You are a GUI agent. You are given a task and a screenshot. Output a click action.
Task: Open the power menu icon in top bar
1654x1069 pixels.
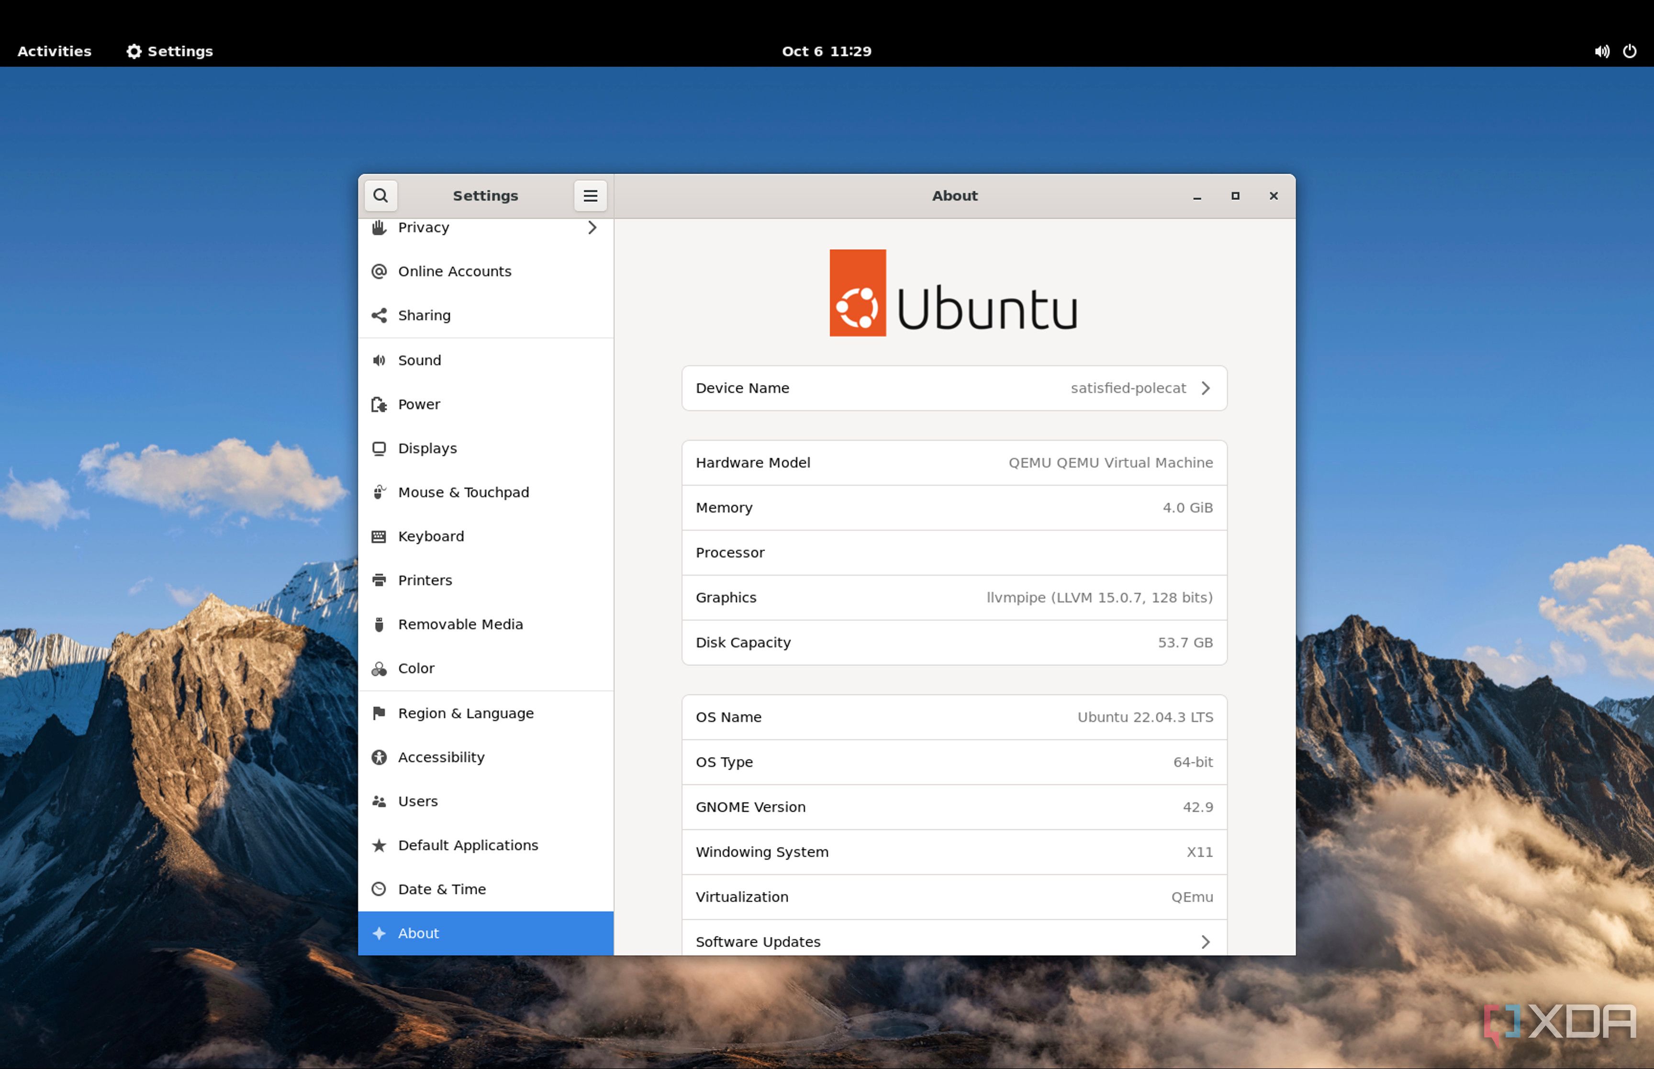[1630, 51]
